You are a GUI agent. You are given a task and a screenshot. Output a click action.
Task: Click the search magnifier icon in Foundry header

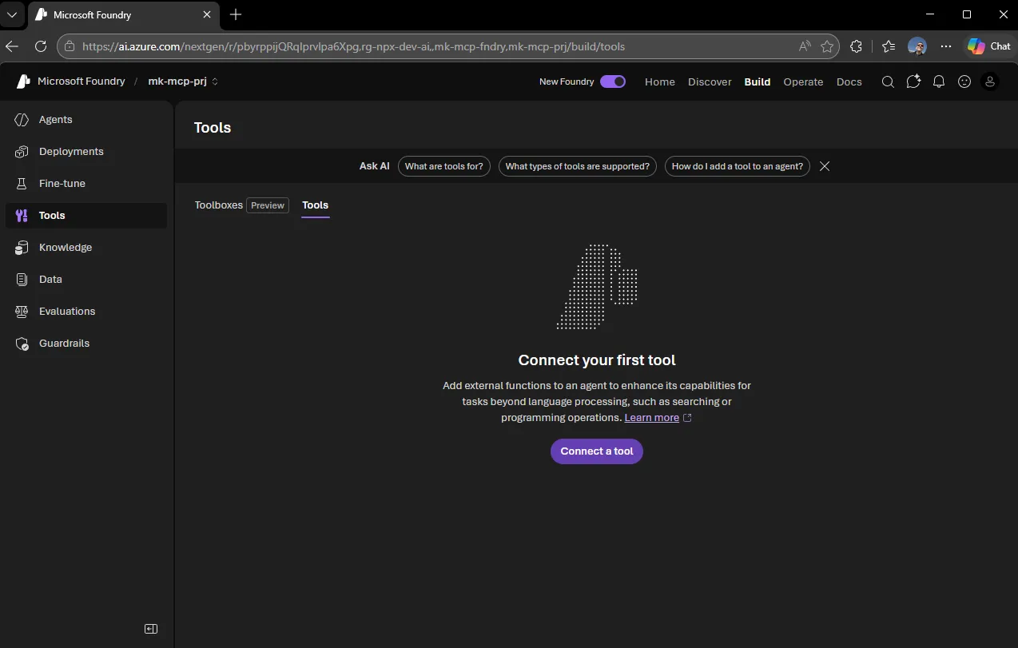[888, 81]
